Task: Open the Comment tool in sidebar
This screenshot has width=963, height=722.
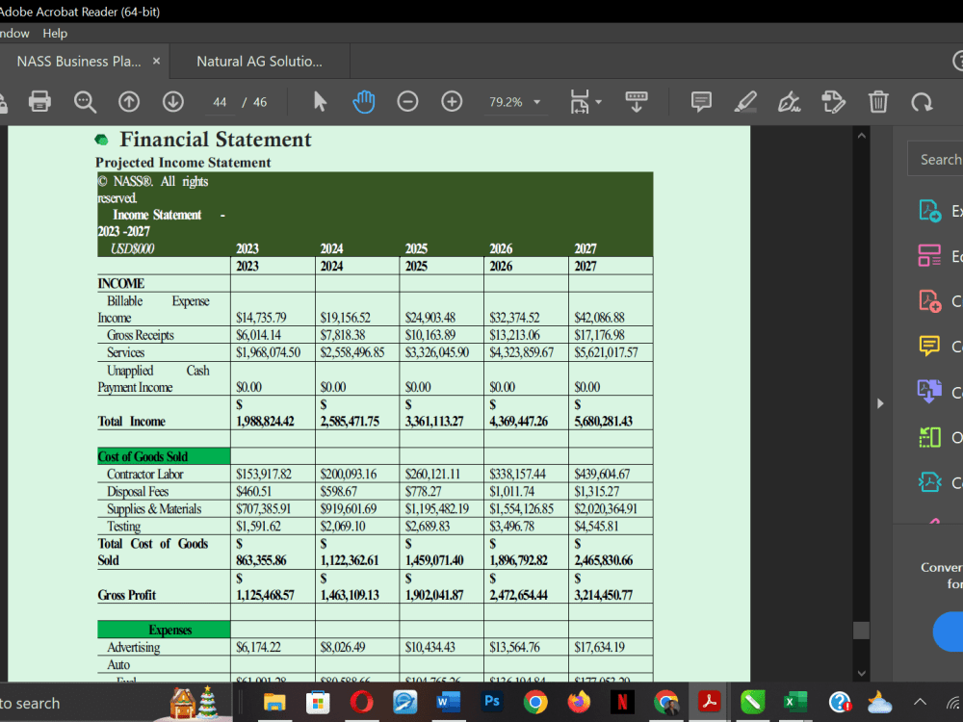Action: [930, 347]
